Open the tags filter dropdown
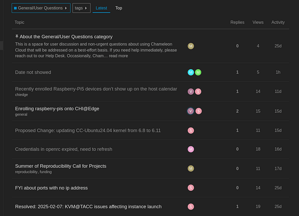The image size is (299, 216). tap(81, 8)
